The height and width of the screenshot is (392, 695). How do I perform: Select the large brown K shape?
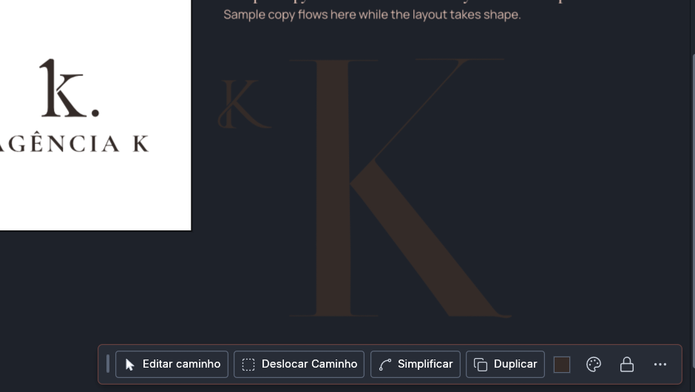[x=400, y=188]
